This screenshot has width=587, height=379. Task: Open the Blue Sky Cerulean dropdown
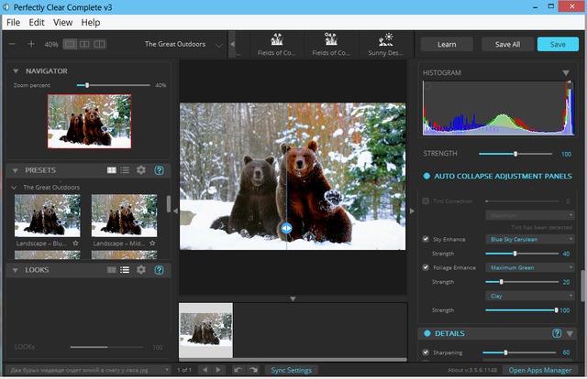[x=531, y=239]
